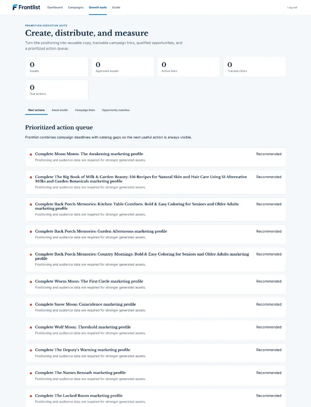Click the Due actions stat card
The height and width of the screenshot is (407, 311).
point(57,90)
